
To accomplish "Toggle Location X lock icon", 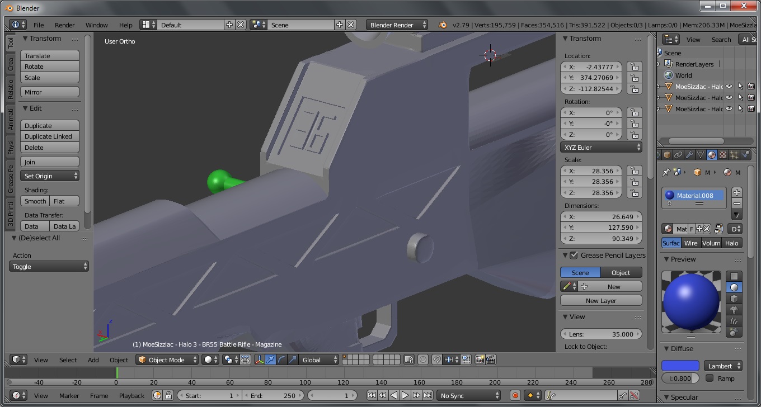I will point(634,67).
